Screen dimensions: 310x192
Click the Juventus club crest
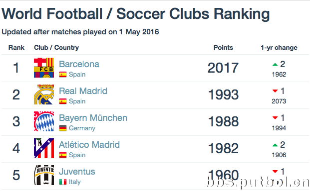point(44,175)
